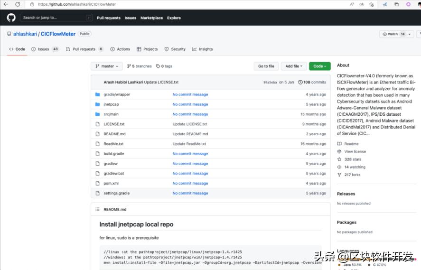Open the 108 commits link
The width and height of the screenshot is (421, 270).
pos(314,82)
